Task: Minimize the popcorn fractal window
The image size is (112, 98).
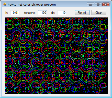Action: pos(91,5)
